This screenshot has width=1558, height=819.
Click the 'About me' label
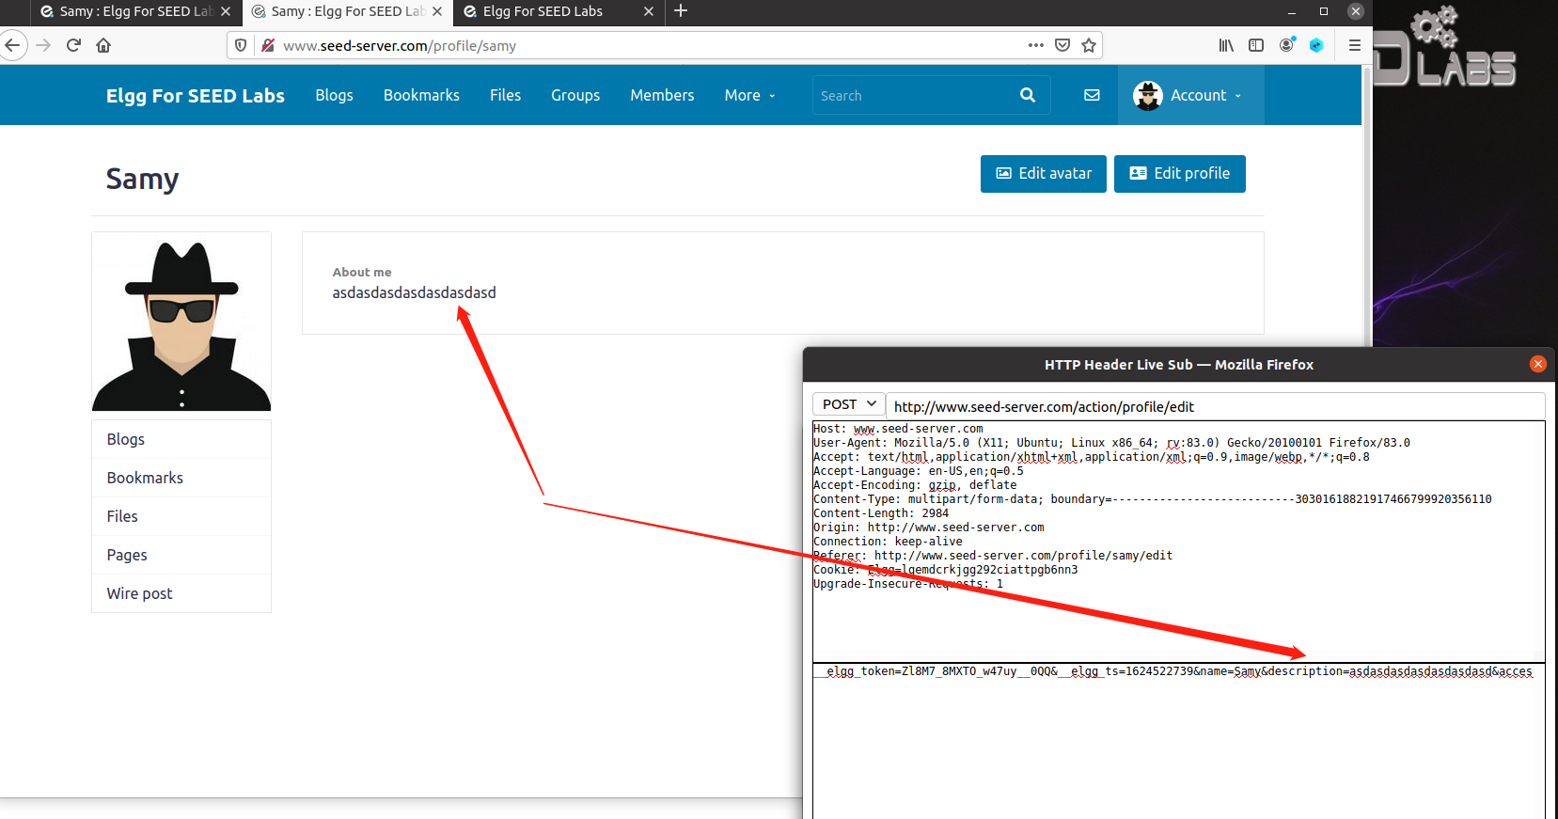click(362, 272)
